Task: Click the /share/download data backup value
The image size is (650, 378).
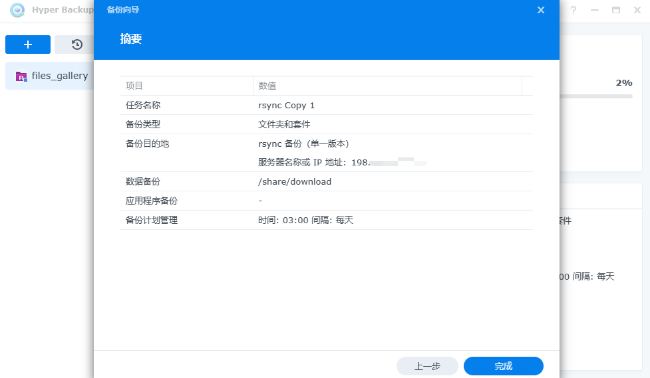Action: point(295,181)
